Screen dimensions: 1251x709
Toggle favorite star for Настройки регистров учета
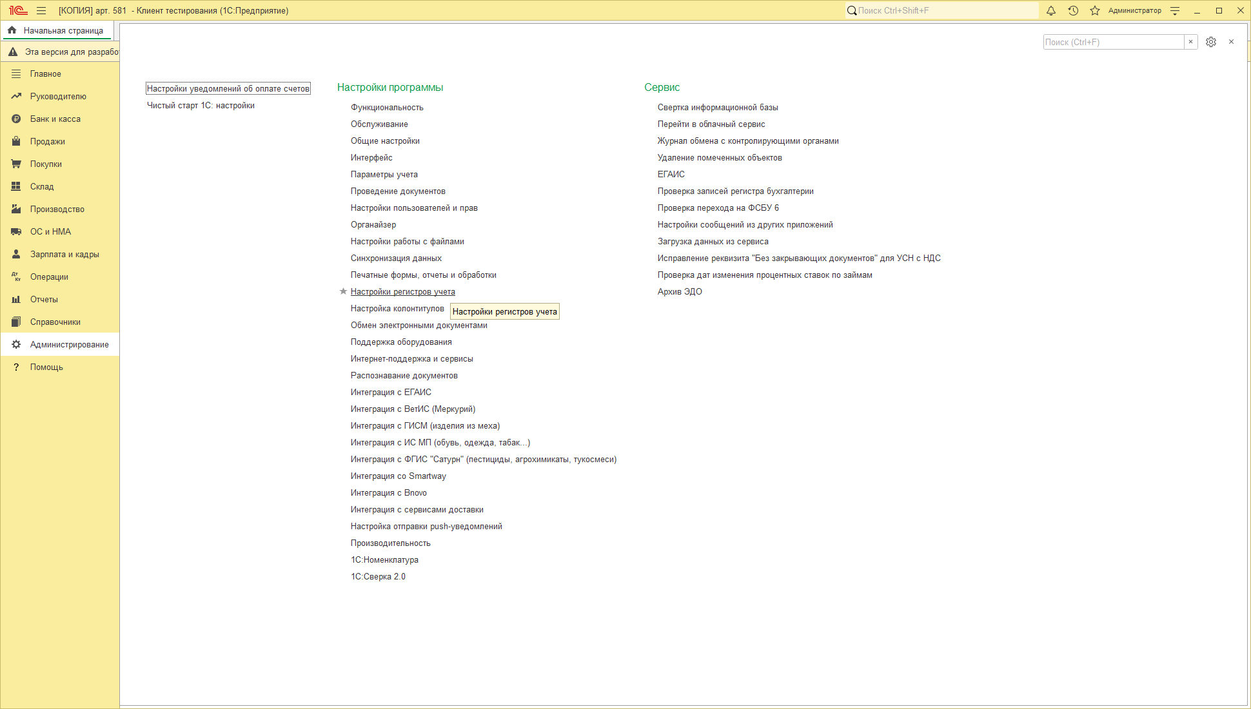point(343,291)
